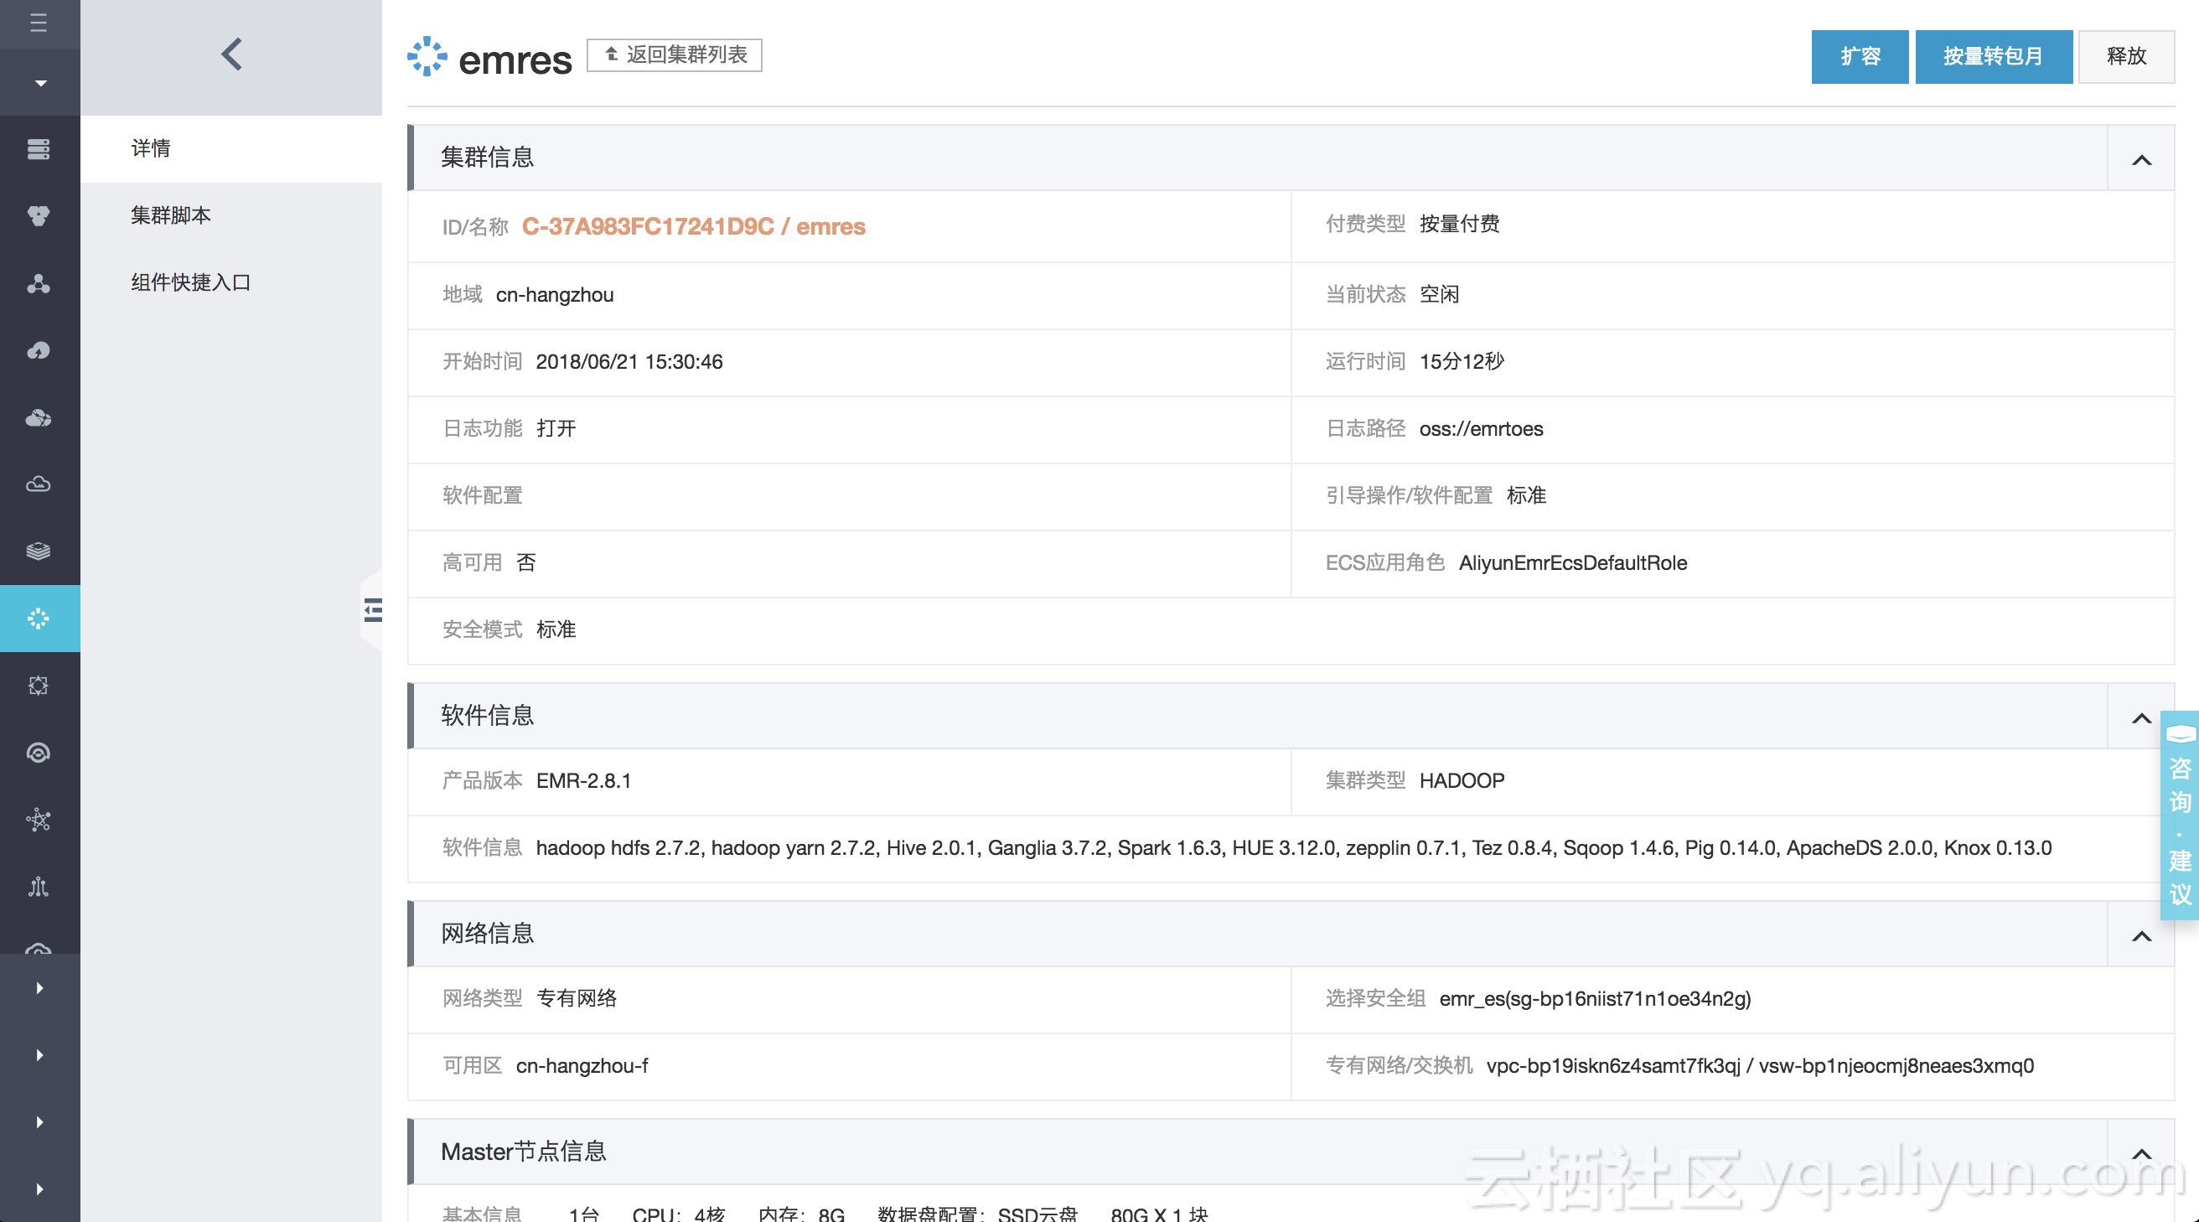Collapse the Master节点信息 section
Screen dimensions: 2199x1222
(2142, 1153)
